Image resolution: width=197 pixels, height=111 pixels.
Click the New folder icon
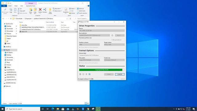click(50, 10)
